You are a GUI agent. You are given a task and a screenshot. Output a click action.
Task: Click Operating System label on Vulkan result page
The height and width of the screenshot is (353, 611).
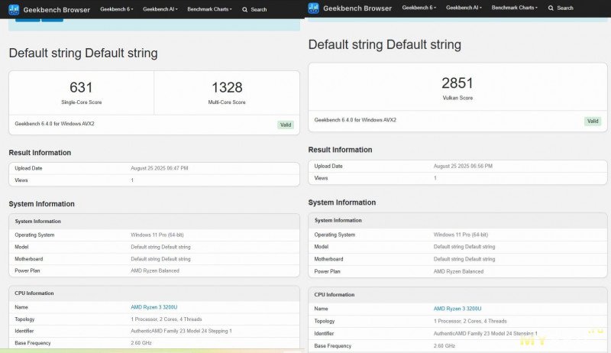coord(335,235)
